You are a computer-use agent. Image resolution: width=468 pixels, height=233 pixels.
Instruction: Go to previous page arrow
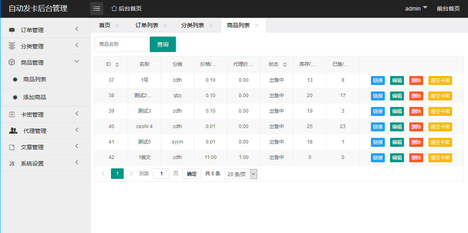pos(104,174)
